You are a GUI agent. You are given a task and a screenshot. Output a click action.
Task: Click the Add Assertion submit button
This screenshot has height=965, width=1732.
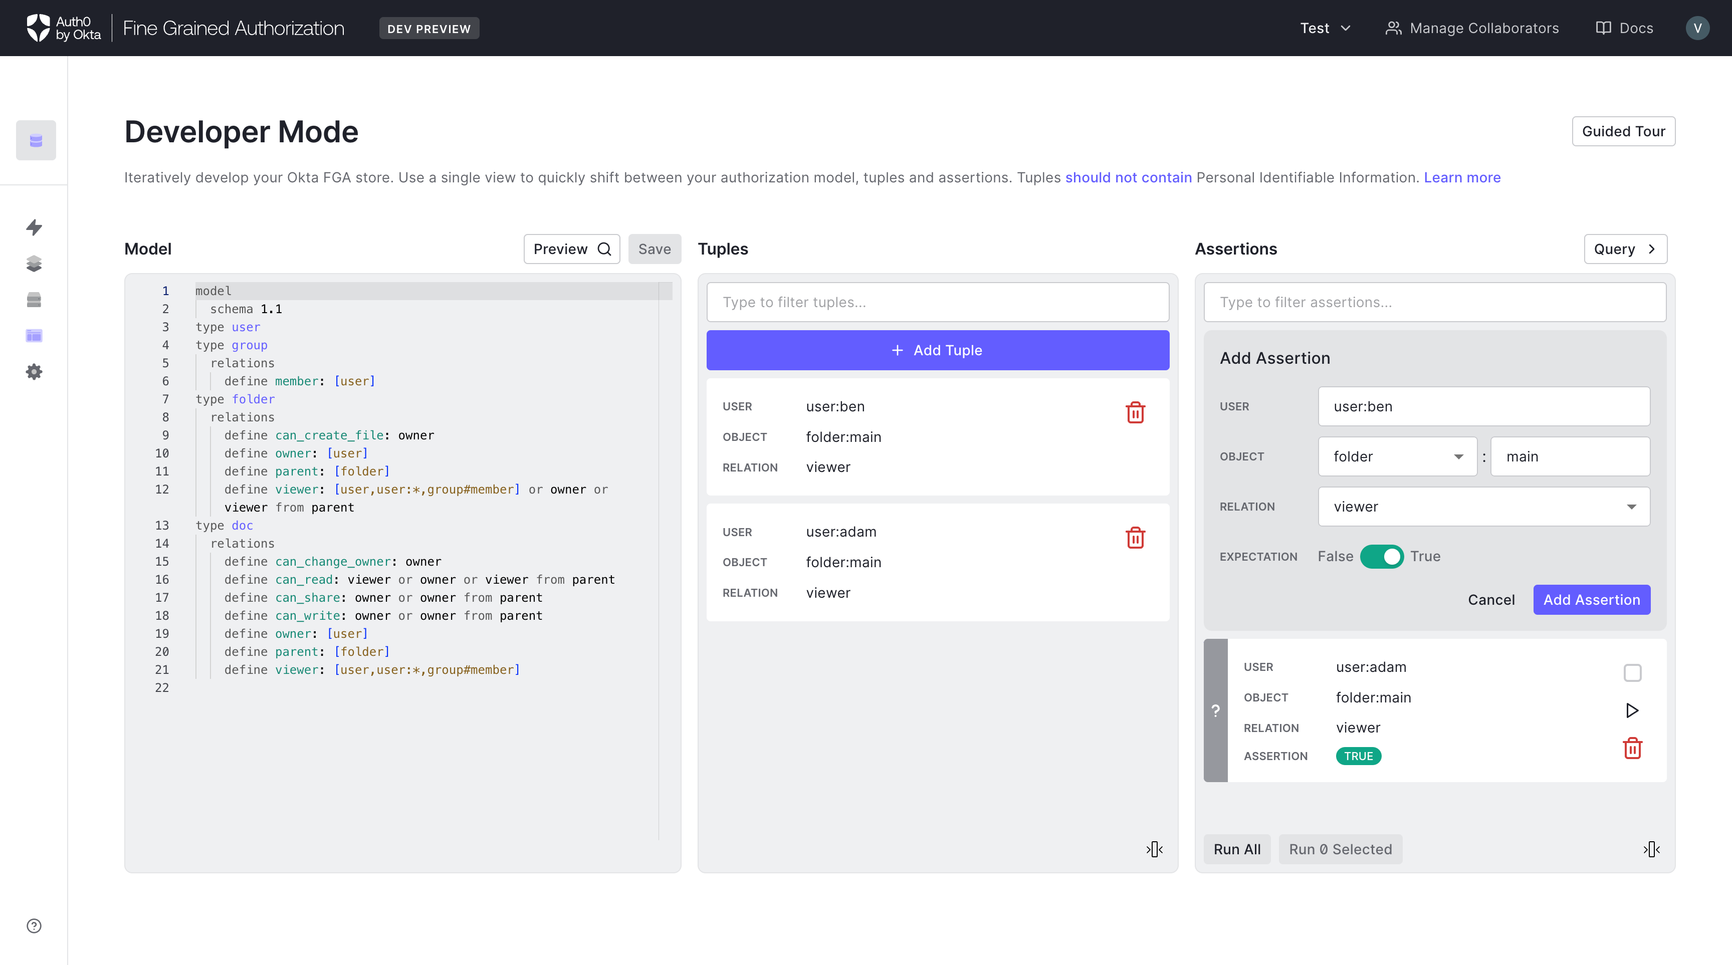[1592, 599]
